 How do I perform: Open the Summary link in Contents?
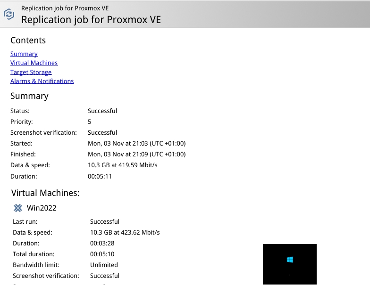click(x=24, y=54)
